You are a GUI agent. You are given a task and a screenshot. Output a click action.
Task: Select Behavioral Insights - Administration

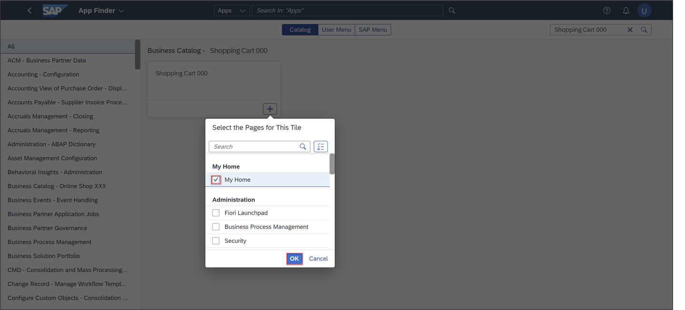[x=68, y=172]
